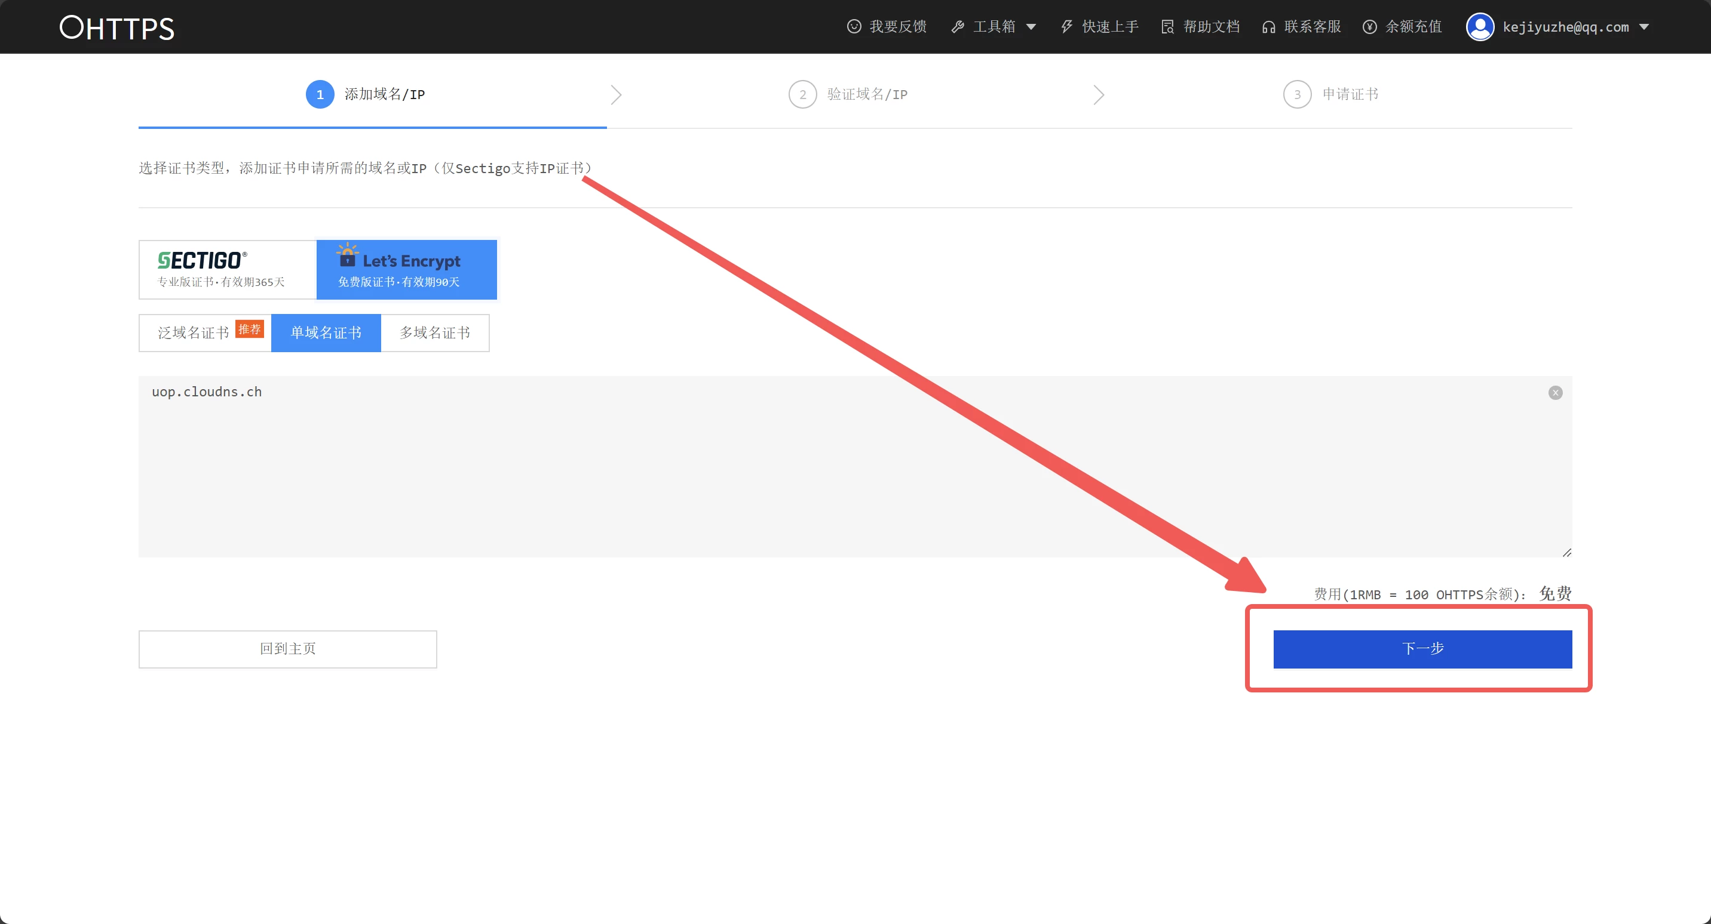Screen dimensions: 1711x924
Task: Click the headset customer service icon
Action: click(1268, 26)
